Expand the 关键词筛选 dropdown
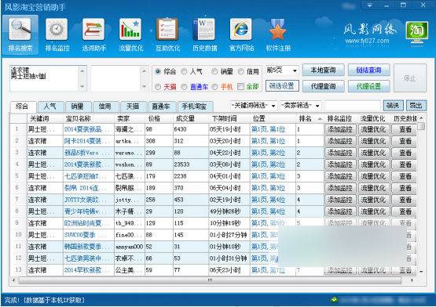 click(254, 106)
